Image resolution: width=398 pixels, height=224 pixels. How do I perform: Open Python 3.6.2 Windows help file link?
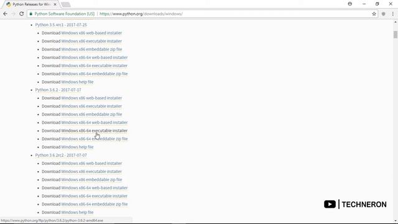[77, 147]
